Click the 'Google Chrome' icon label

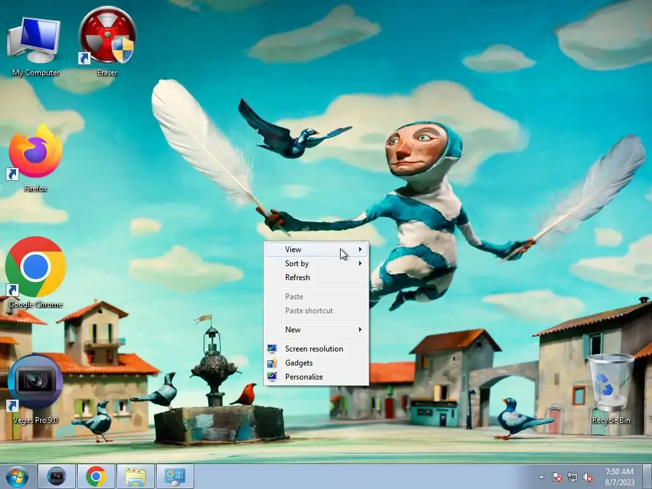(x=36, y=304)
